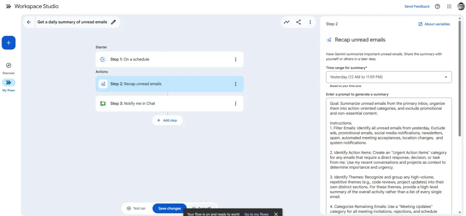Open the activity trend line icon
466x216 pixels.
(287, 22)
